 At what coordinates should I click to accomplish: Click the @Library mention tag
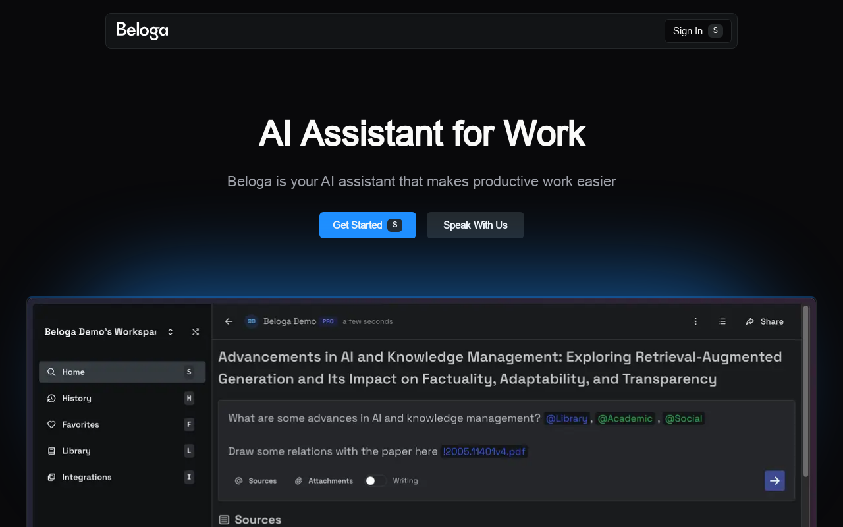pos(567,418)
